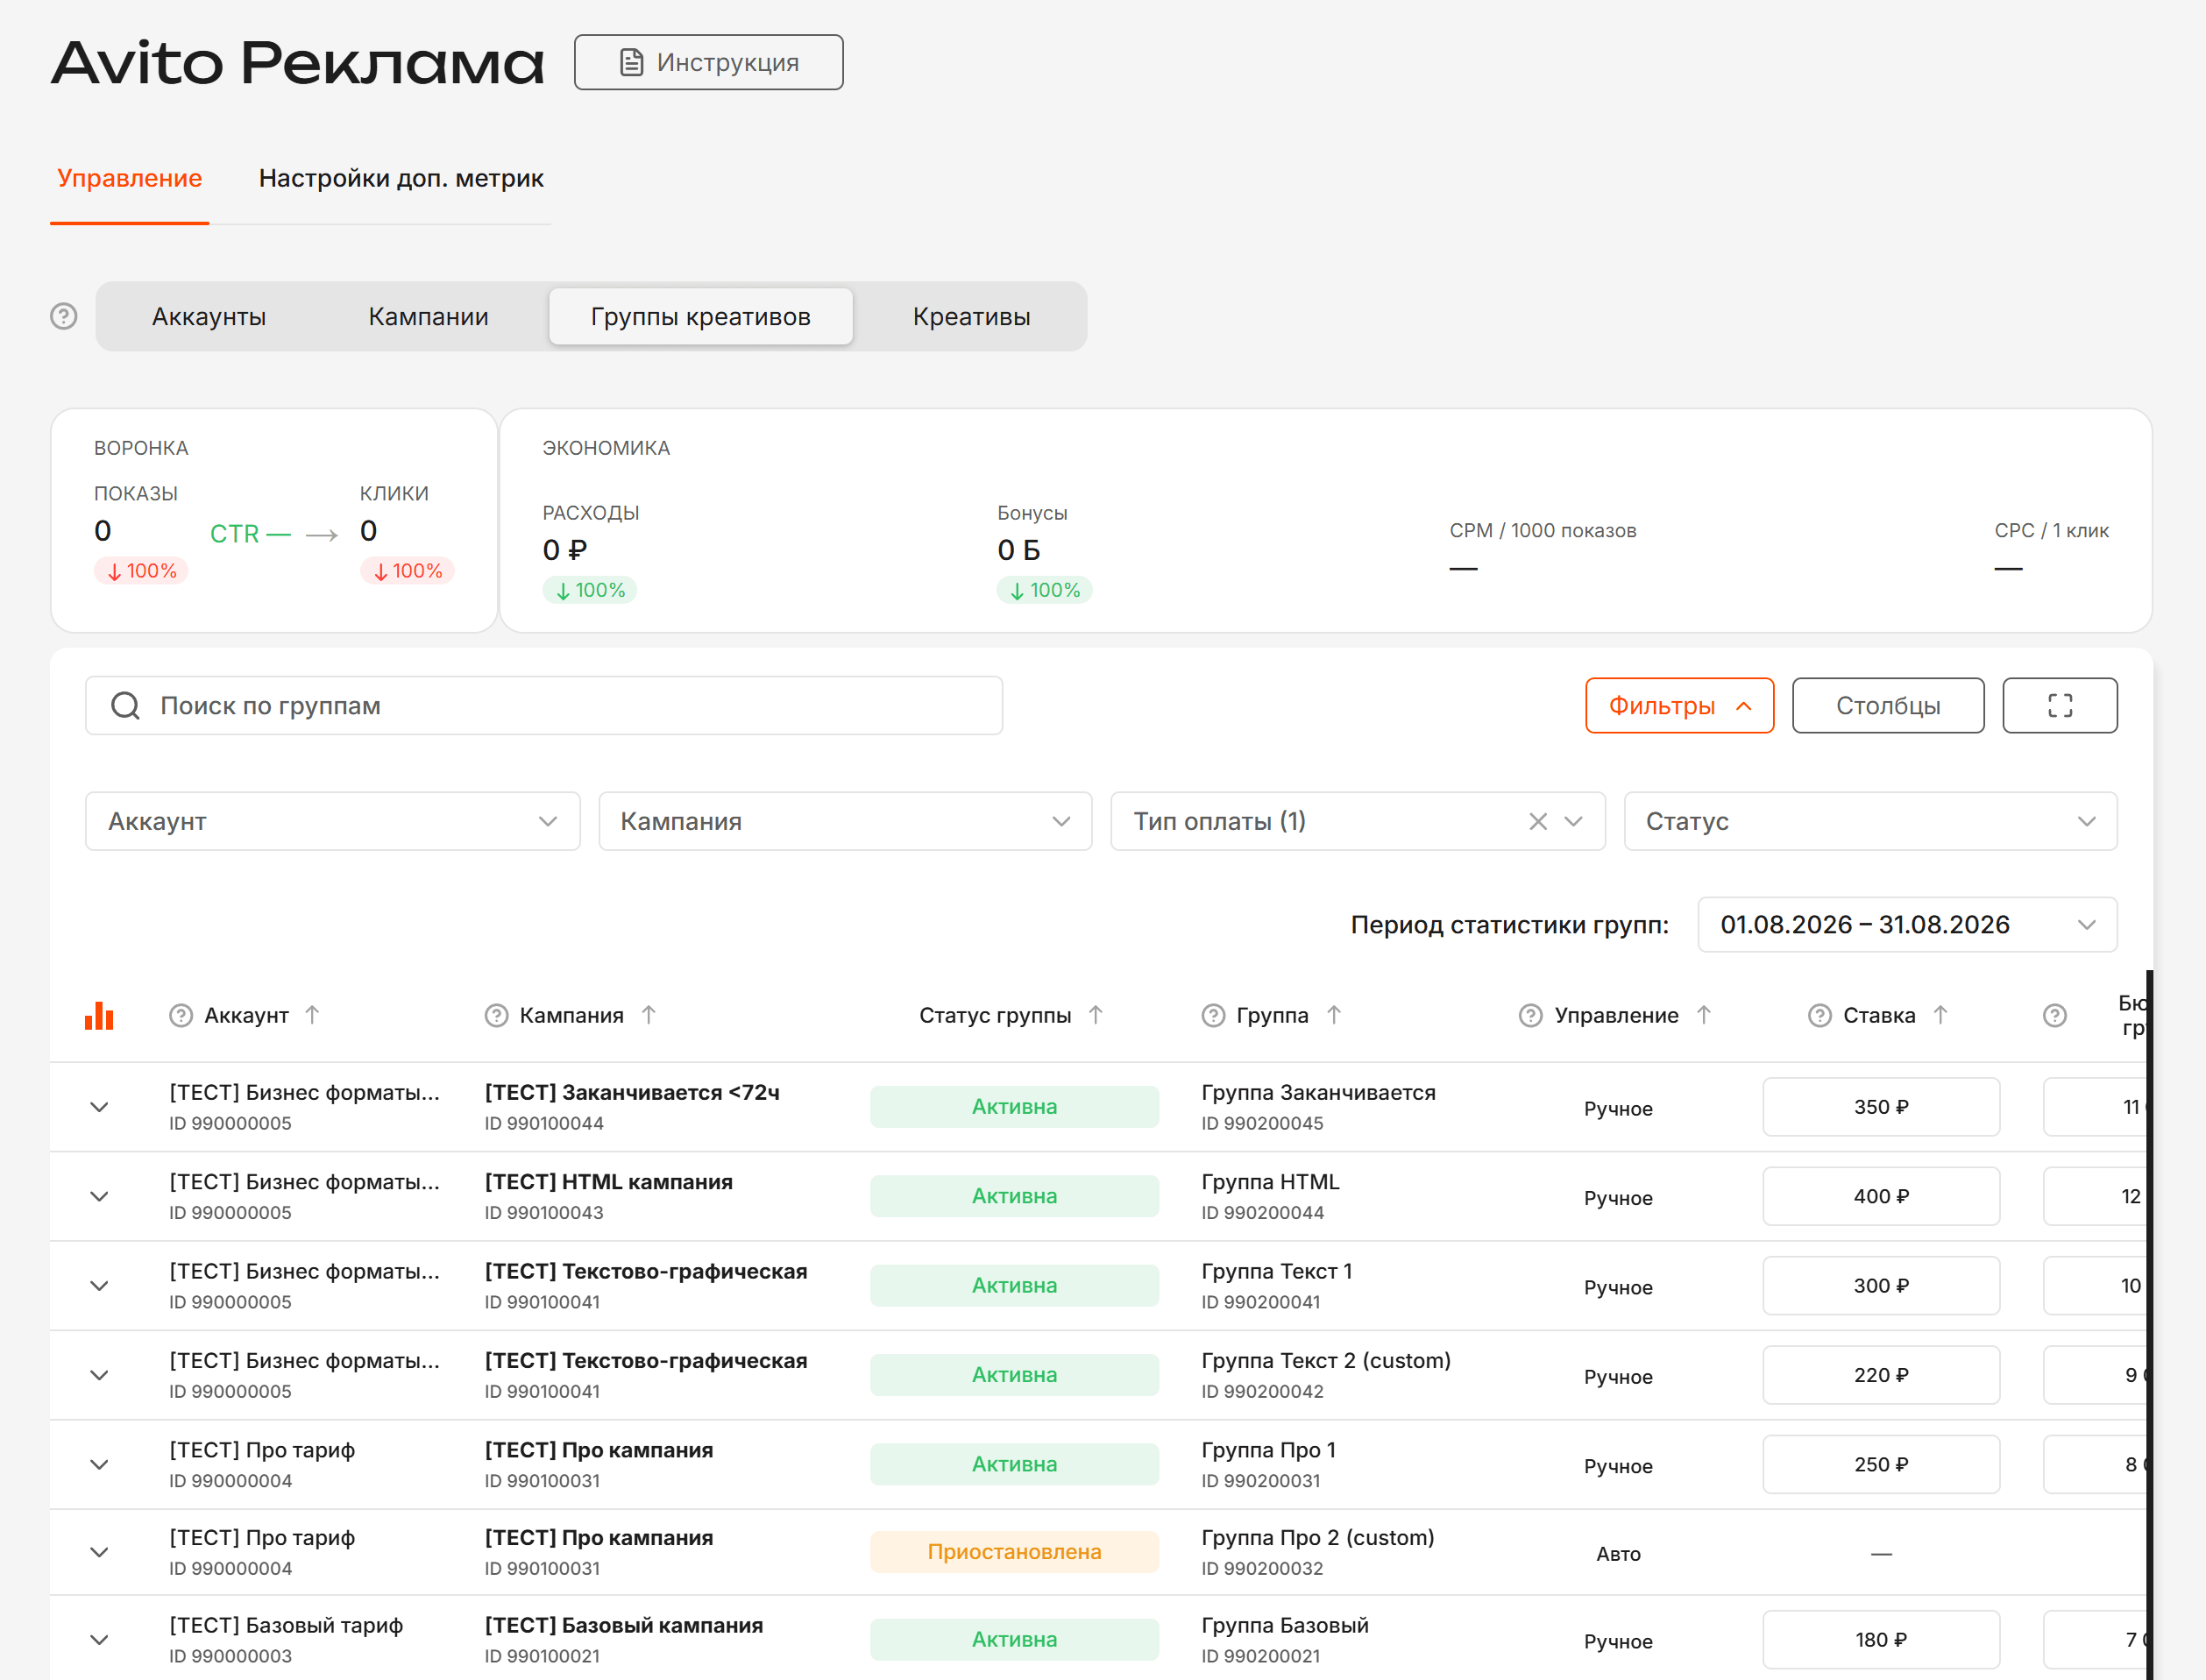2206x1680 pixels.
Task: Switch to Креативы level tab
Action: [x=971, y=317]
